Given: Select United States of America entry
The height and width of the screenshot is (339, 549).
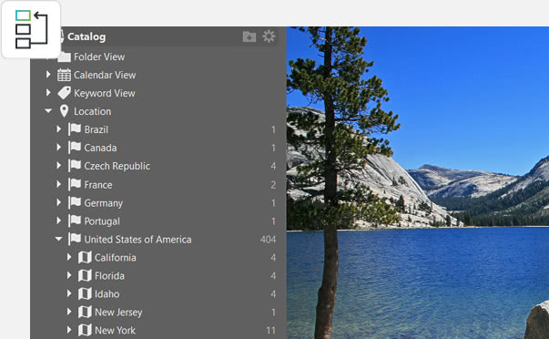Looking at the screenshot, I should click(138, 240).
